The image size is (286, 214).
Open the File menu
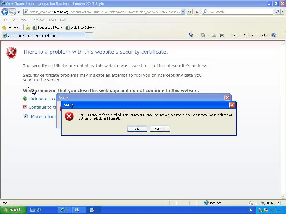coord(5,20)
